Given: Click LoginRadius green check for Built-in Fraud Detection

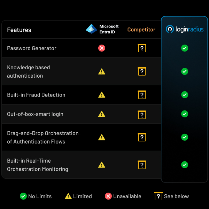Looking at the screenshot, I should [185, 95].
